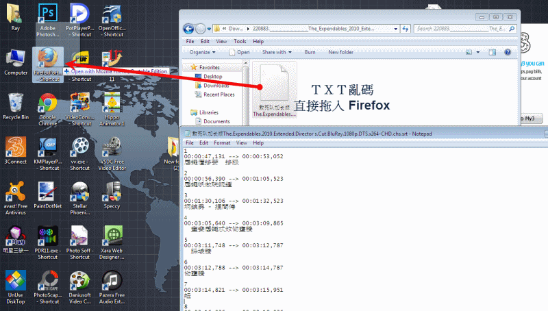
Task: Open Notepad View menu
Action: (242, 142)
